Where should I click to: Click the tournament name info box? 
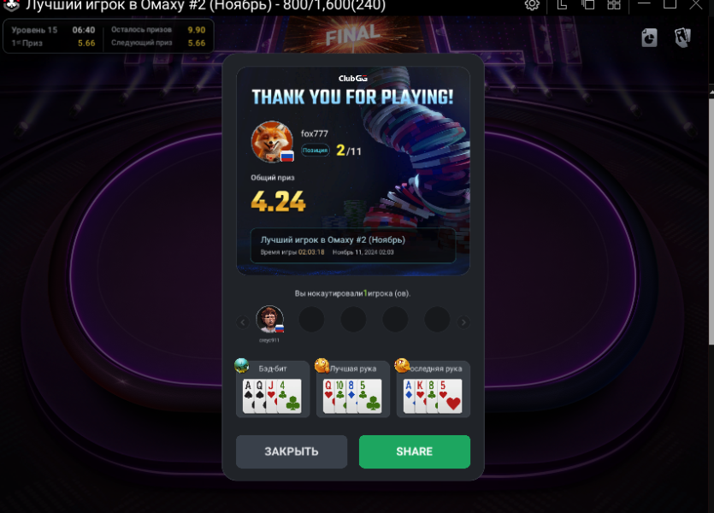[x=353, y=245]
